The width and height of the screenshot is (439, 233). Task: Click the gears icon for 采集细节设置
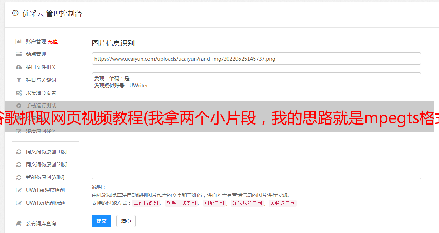[x=19, y=93]
